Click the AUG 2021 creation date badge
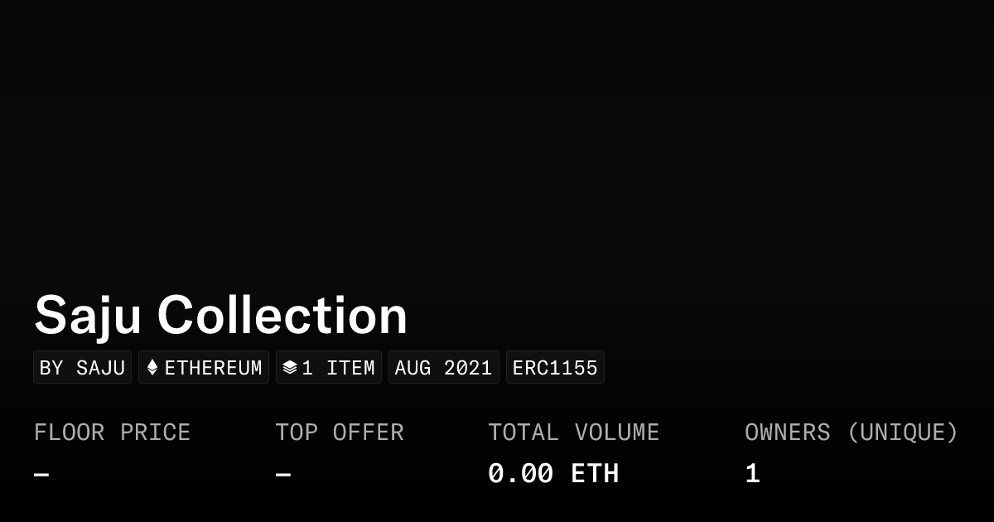Viewport: 994px width, 522px height. (443, 368)
